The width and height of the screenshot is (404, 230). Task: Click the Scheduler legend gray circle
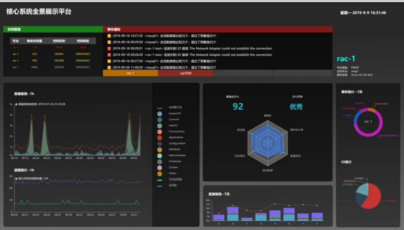point(160,161)
